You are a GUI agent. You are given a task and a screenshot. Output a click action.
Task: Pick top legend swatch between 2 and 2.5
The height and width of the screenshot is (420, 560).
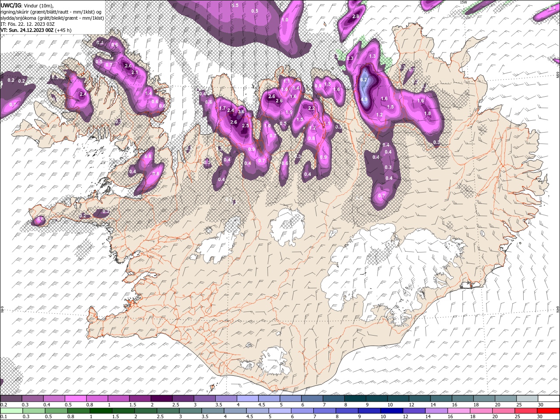click(x=161, y=399)
